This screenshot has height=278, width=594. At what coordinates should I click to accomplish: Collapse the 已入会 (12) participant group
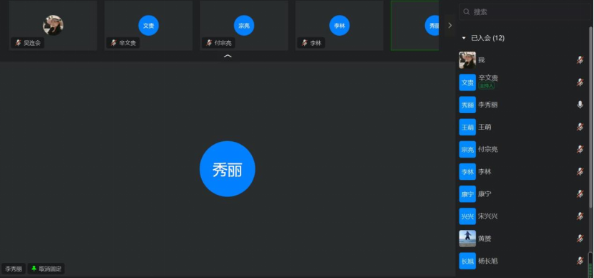[464, 38]
